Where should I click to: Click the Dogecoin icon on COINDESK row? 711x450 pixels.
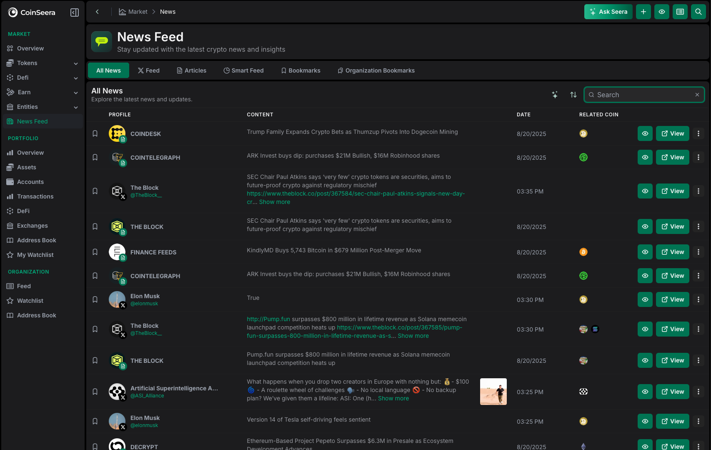click(x=583, y=133)
